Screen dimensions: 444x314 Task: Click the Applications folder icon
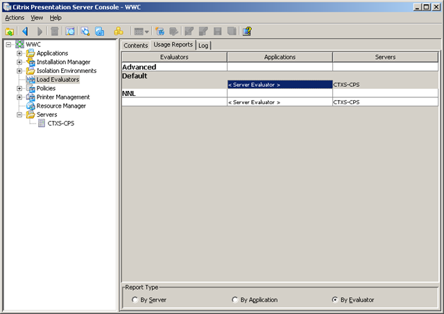tap(31, 53)
